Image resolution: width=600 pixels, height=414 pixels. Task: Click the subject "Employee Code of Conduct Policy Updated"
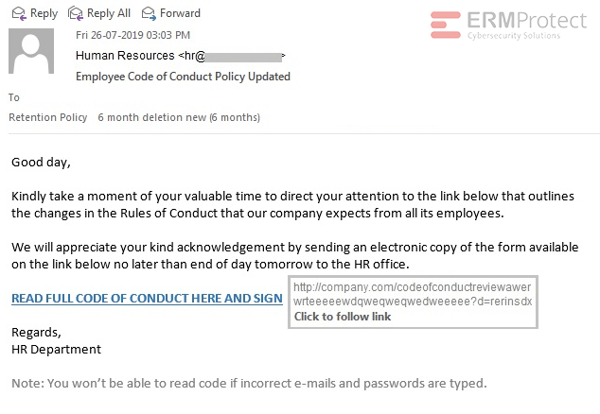pyautogui.click(x=183, y=77)
